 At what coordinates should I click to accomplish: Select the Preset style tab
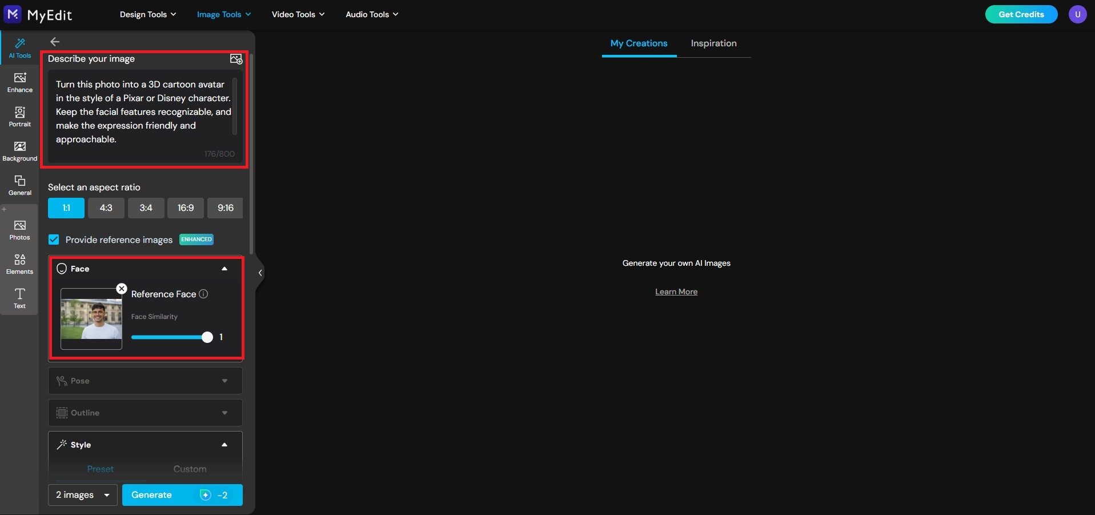coord(101,469)
